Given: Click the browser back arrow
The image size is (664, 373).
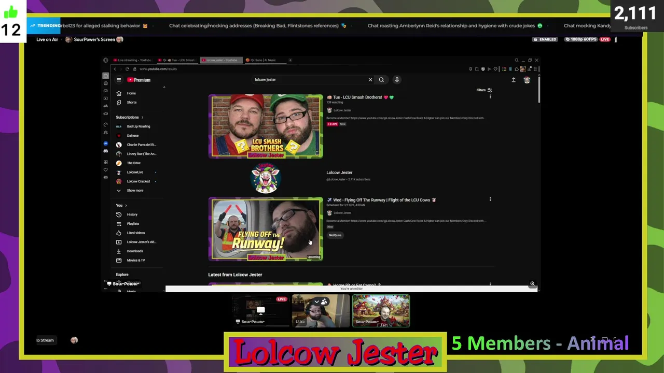Looking at the screenshot, I should pyautogui.click(x=115, y=69).
